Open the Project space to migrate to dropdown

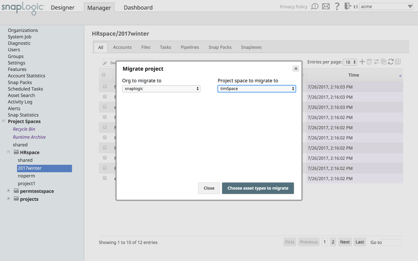256,89
